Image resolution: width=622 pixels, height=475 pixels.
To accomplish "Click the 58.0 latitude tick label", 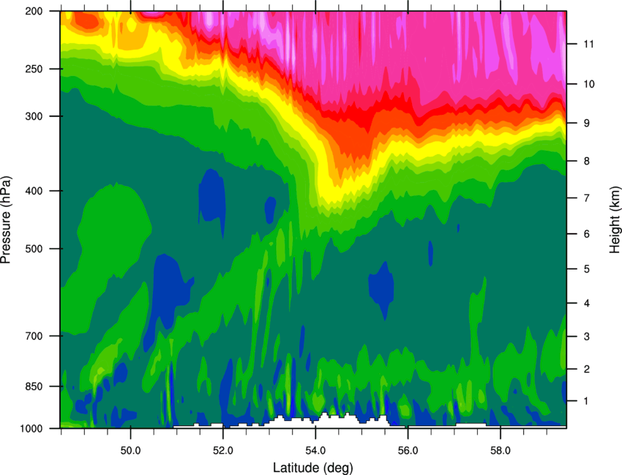I will (x=501, y=450).
